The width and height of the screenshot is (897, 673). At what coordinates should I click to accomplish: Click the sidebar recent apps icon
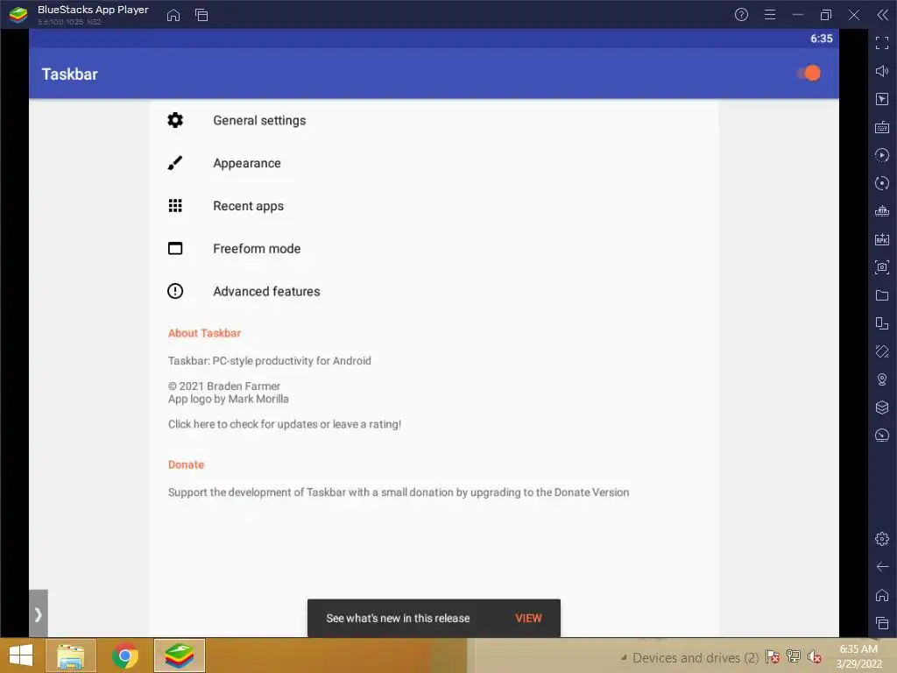(x=882, y=623)
